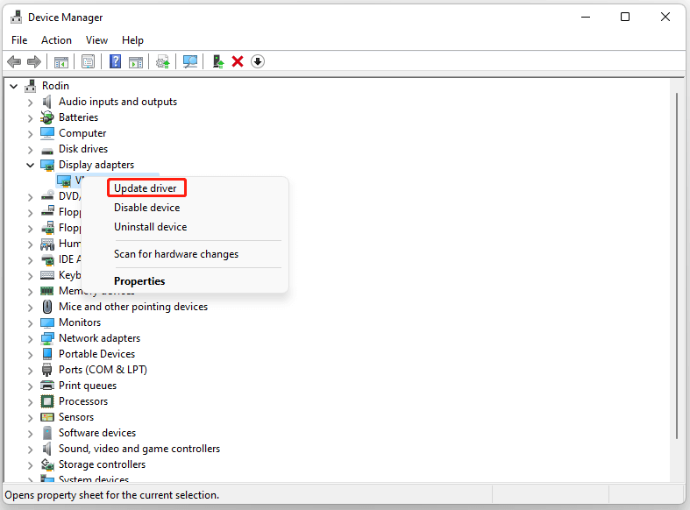Click the Mice and pointing devices icon

click(x=47, y=307)
